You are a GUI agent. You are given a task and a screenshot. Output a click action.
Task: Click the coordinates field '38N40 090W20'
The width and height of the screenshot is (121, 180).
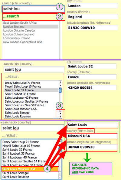pyautogui.click(x=92, y=147)
